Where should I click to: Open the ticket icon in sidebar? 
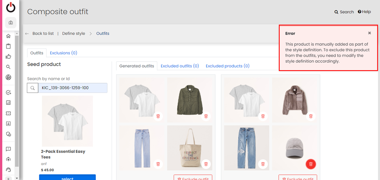pos(8,113)
